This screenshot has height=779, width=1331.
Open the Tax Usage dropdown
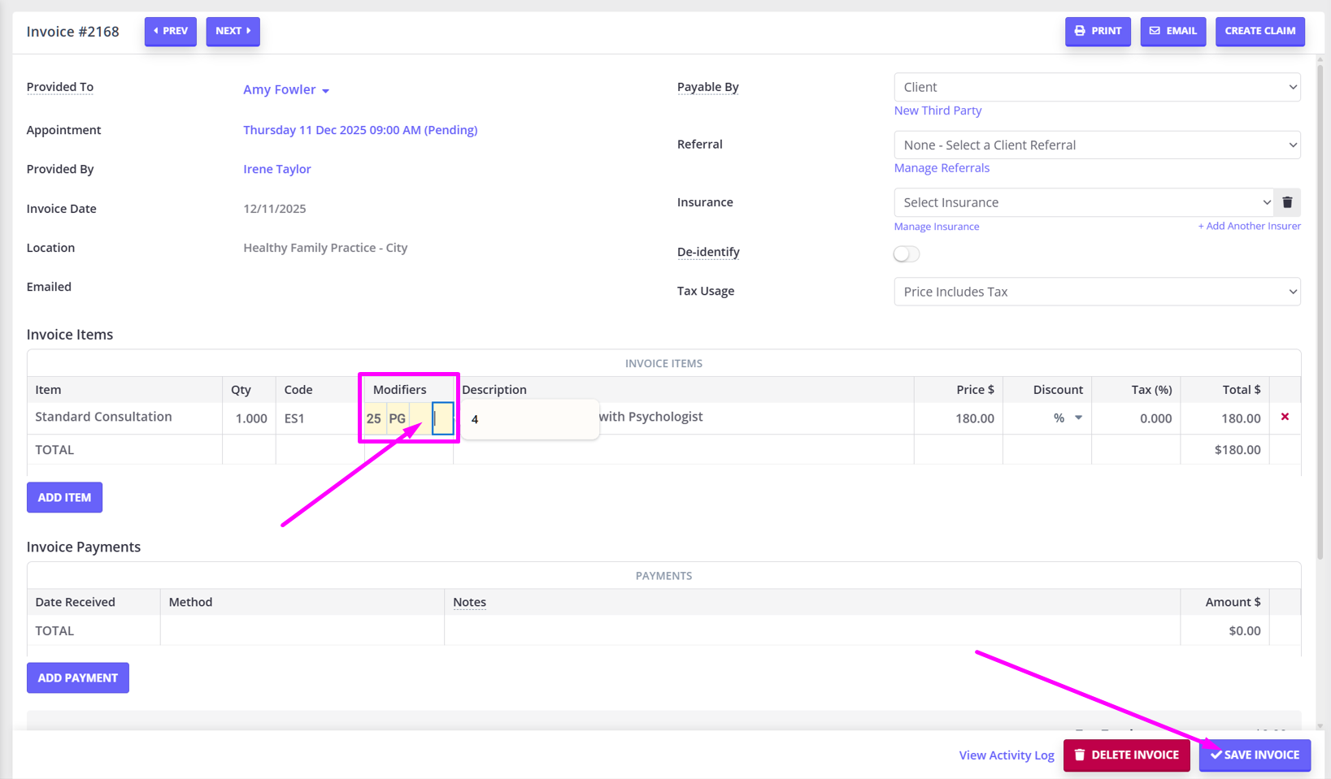[1096, 292]
